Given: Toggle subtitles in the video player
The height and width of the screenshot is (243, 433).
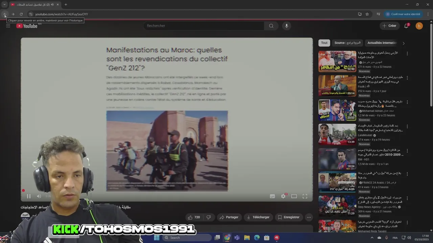Looking at the screenshot, I should pos(272,196).
